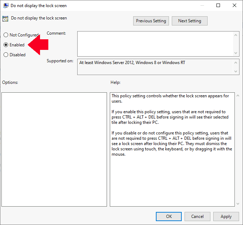Click the Supported on scroll down arrow

(x=236, y=71)
